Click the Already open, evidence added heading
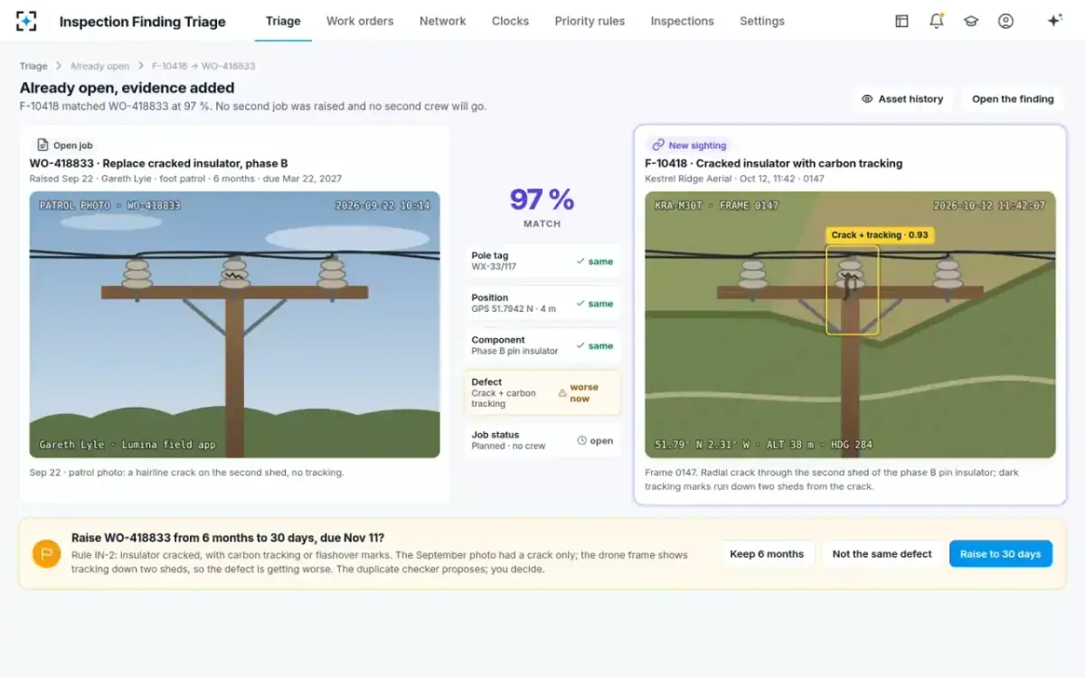 click(x=127, y=88)
